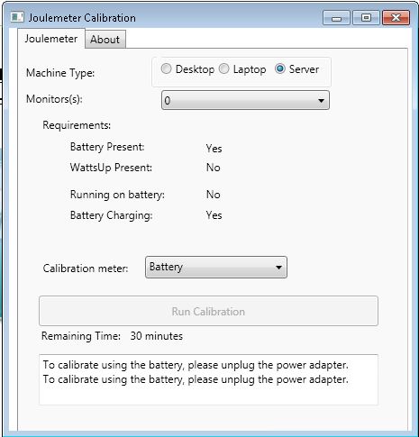419x437 pixels.
Task: Click the Battery Charging: label
Action: point(112,215)
